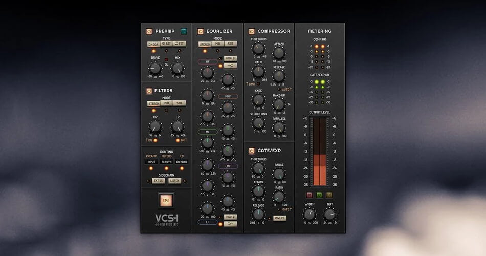486x256 pixels.
Task: Toggle the HF band shelf shape button
Action: tap(230, 66)
